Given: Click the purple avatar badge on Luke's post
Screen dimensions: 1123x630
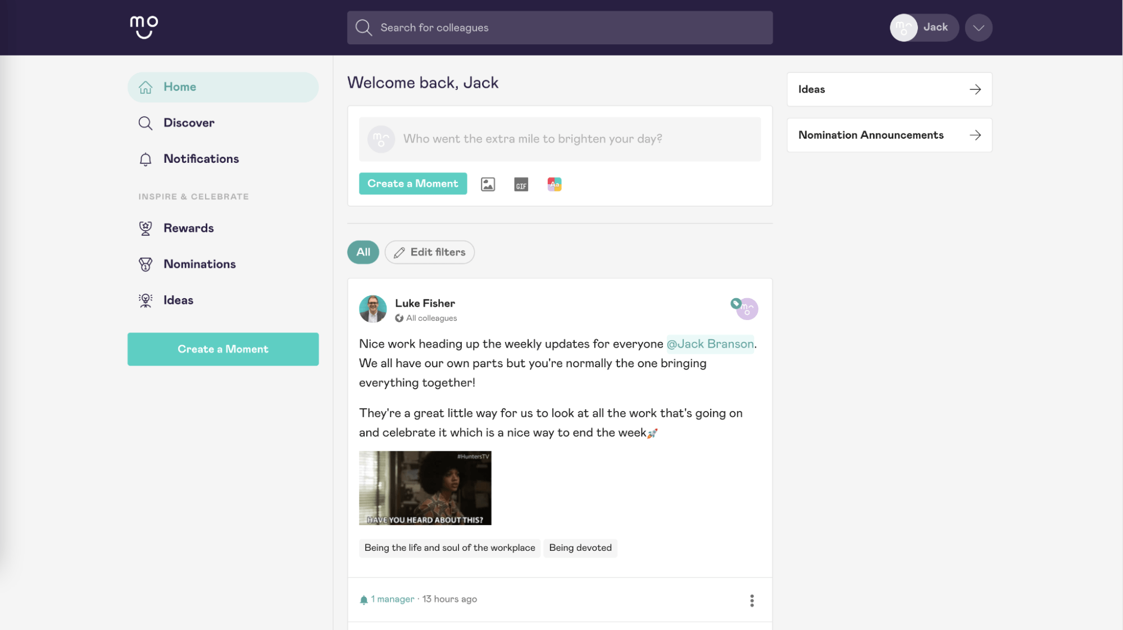Looking at the screenshot, I should coord(747,309).
